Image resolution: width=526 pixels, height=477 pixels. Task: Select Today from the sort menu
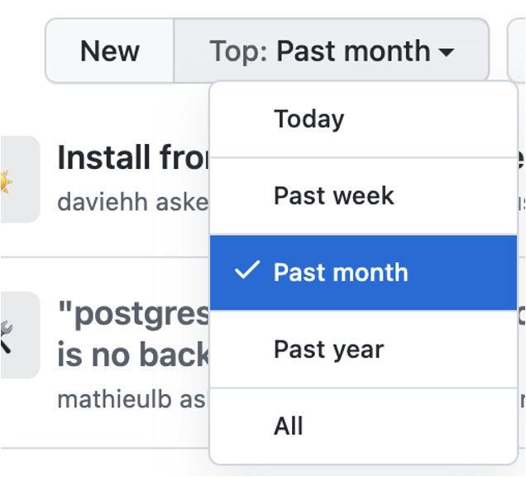363,119
